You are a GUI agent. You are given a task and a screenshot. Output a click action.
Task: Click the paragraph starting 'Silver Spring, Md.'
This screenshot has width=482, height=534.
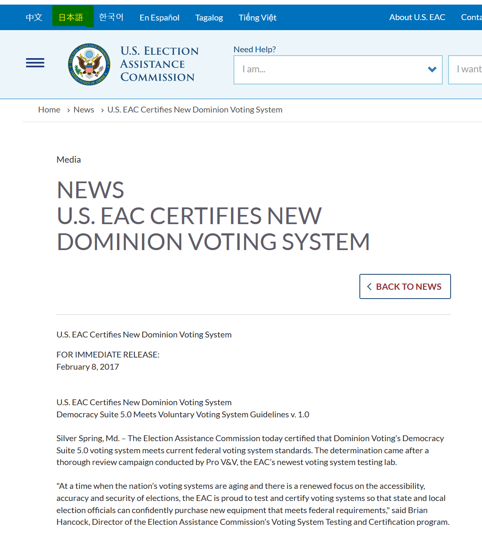click(x=250, y=450)
